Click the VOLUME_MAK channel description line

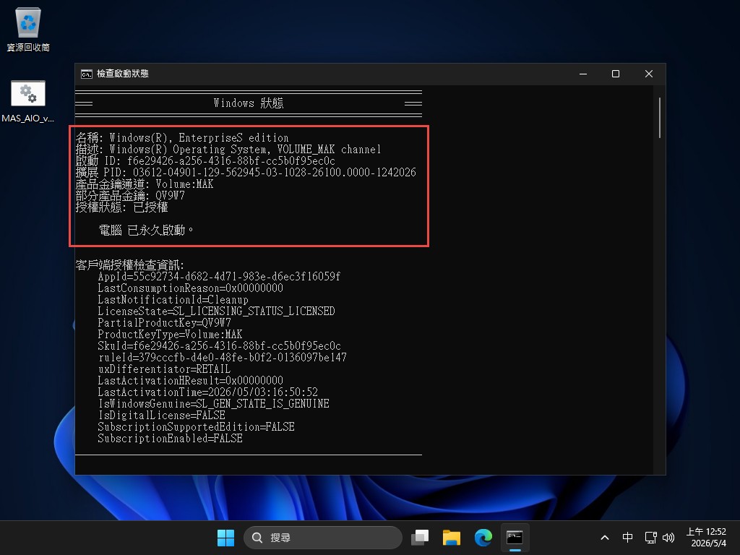point(228,149)
